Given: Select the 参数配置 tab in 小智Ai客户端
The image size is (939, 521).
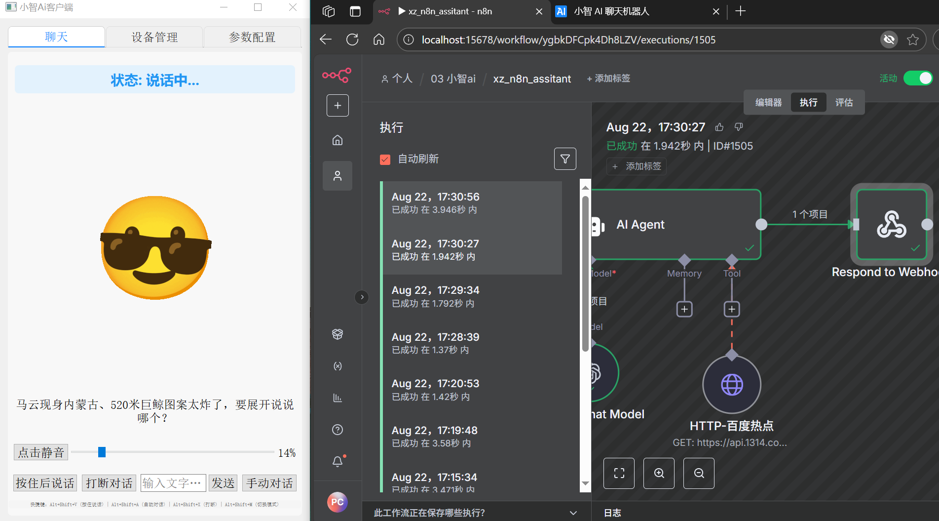Looking at the screenshot, I should 252,37.
